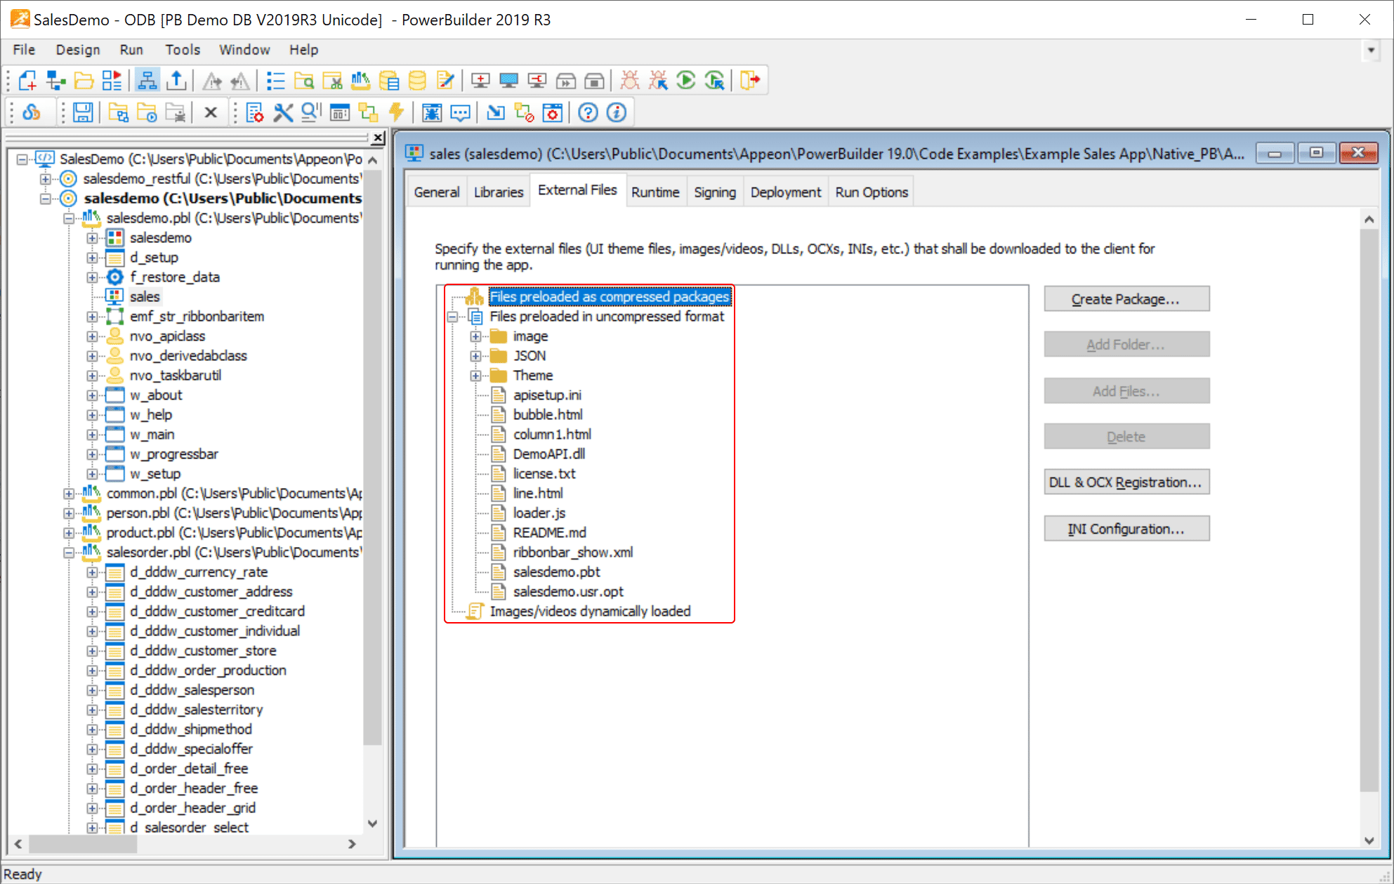The height and width of the screenshot is (884, 1394).
Task: Click the speech bubble toolbar icon
Action: pos(460,112)
